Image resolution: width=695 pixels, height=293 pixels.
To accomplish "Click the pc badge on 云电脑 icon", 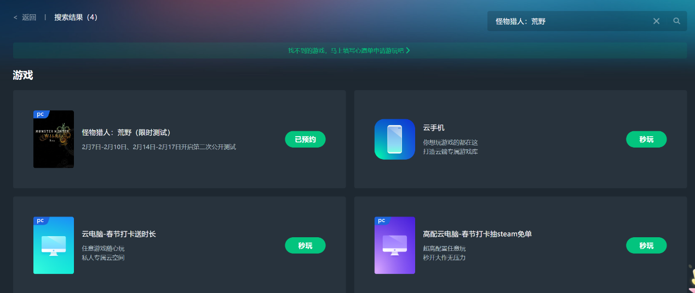I will 41,220.
